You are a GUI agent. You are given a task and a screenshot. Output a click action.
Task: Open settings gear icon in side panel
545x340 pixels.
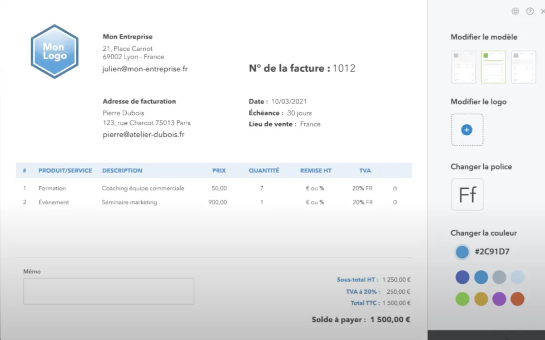point(515,11)
